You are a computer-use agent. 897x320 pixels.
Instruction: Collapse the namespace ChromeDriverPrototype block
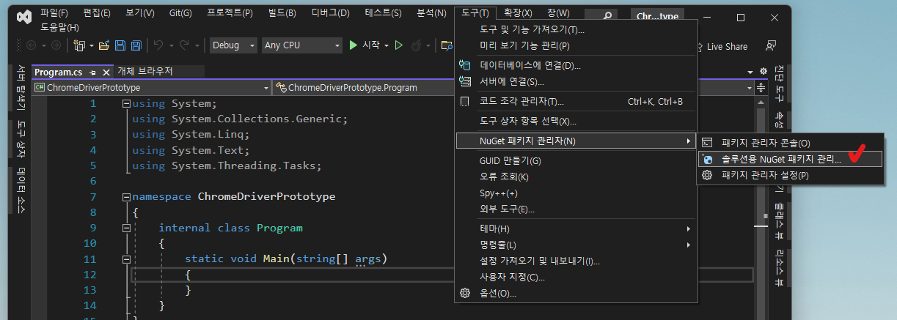[126, 197]
